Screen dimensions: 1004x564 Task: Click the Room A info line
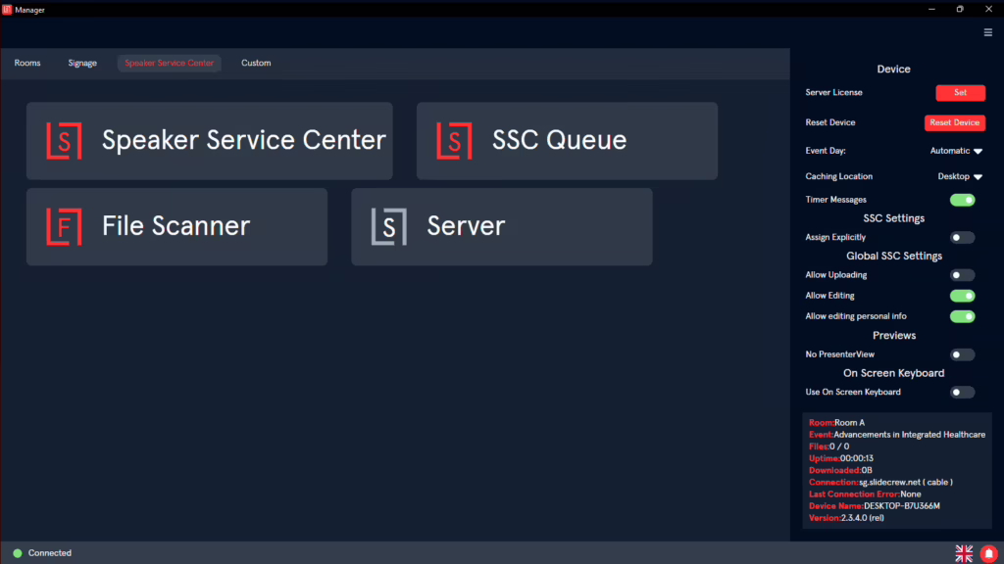click(837, 423)
